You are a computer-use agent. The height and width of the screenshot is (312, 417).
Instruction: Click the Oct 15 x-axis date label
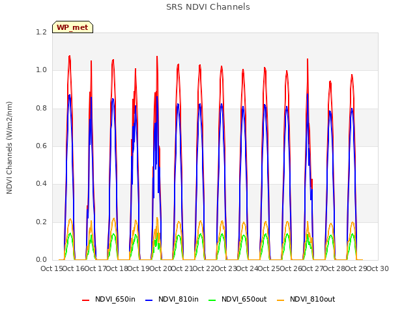[x=51, y=268]
